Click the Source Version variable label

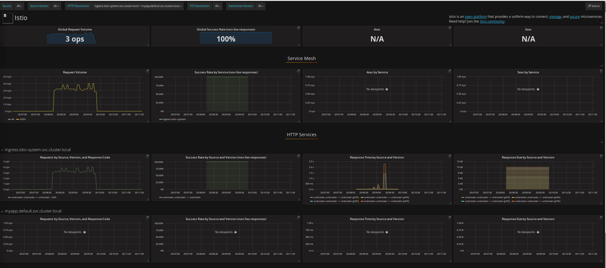39,6
